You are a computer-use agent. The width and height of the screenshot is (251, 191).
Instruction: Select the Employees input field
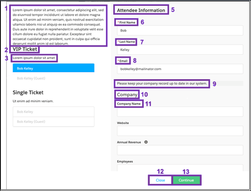[x=180, y=168]
